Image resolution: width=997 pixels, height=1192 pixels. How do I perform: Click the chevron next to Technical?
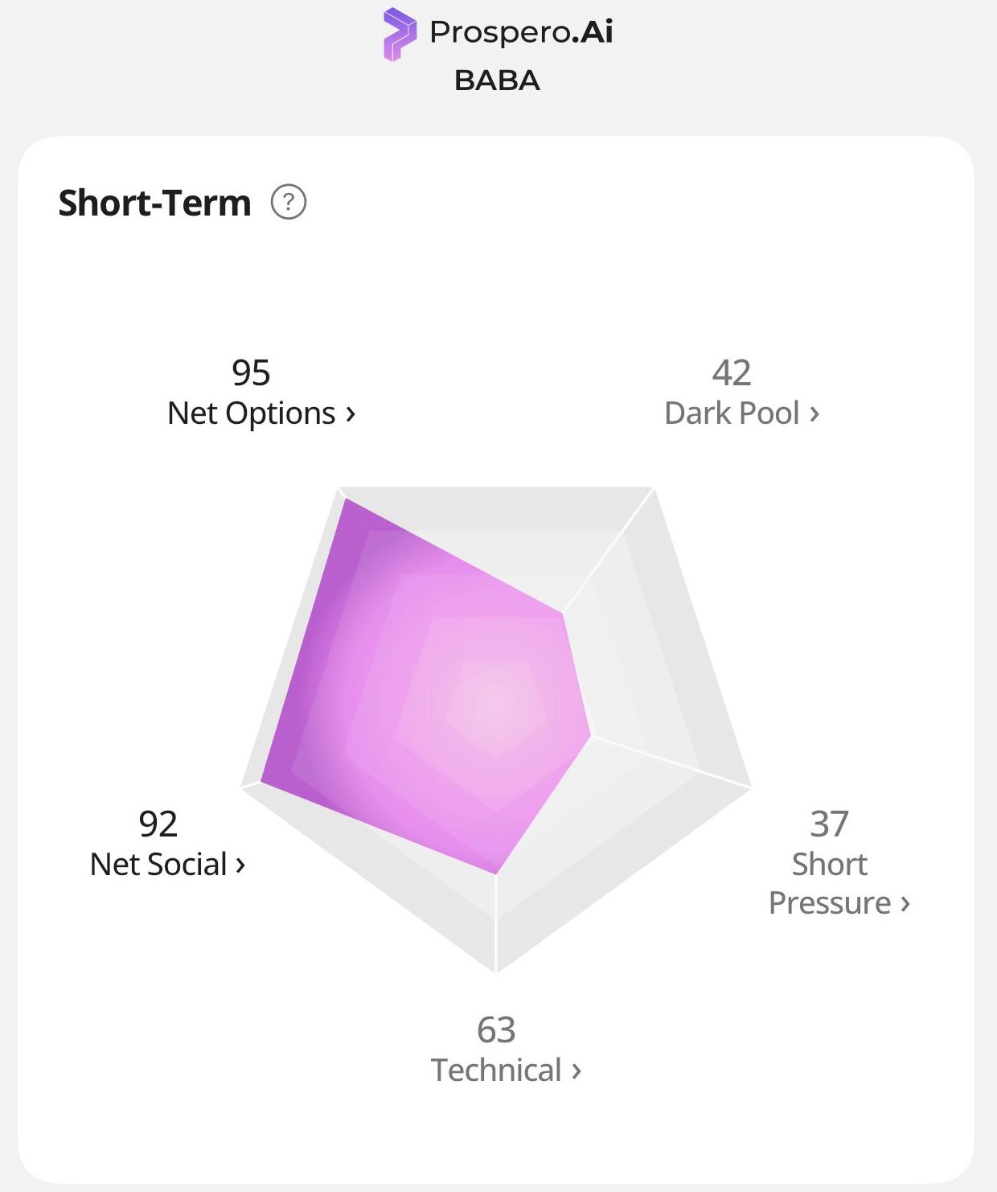click(x=576, y=1071)
